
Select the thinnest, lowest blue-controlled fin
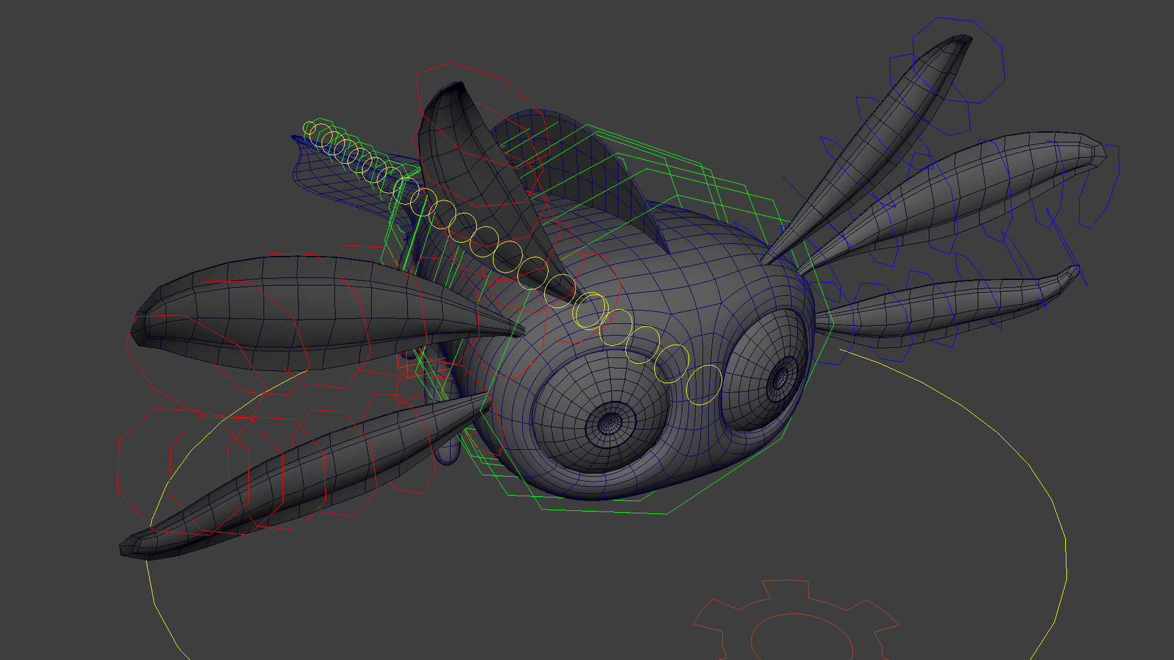pyautogui.click(x=948, y=306)
